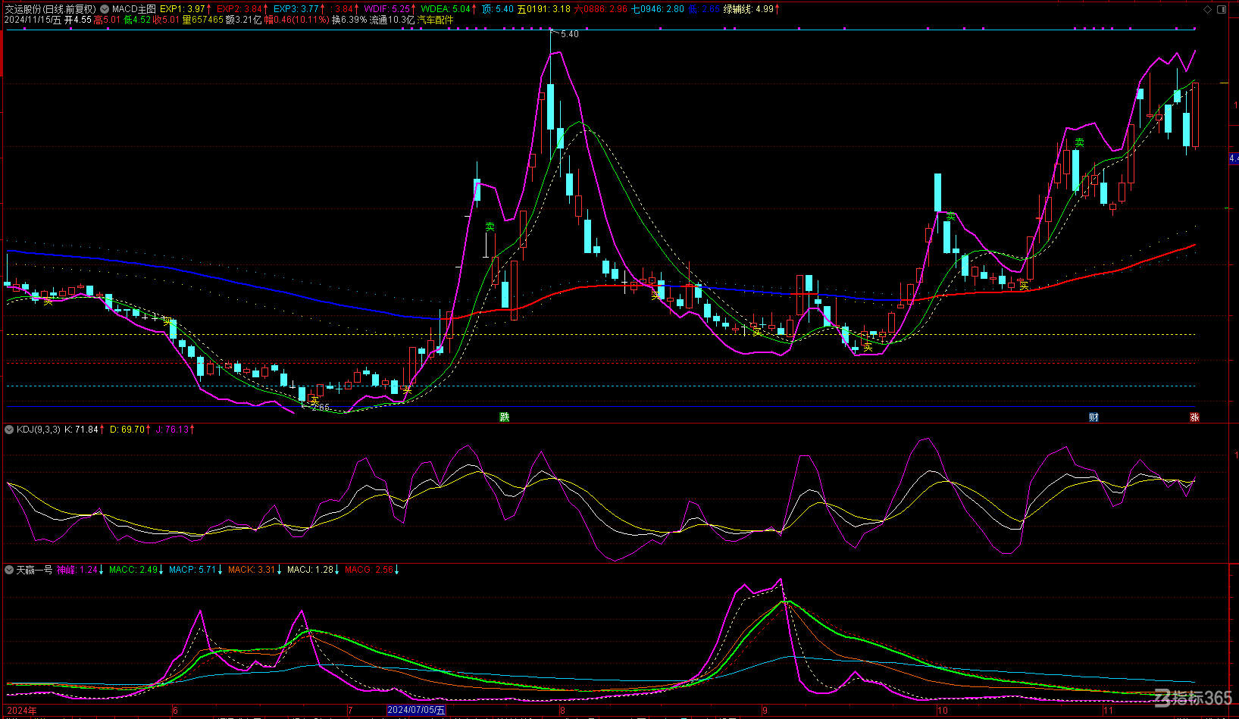This screenshot has width=1239, height=719.
Task: Click month 11 on the time axis
Action: (1108, 711)
